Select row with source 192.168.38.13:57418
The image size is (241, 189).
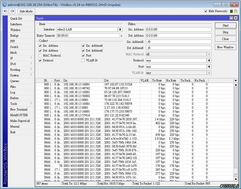134,116
